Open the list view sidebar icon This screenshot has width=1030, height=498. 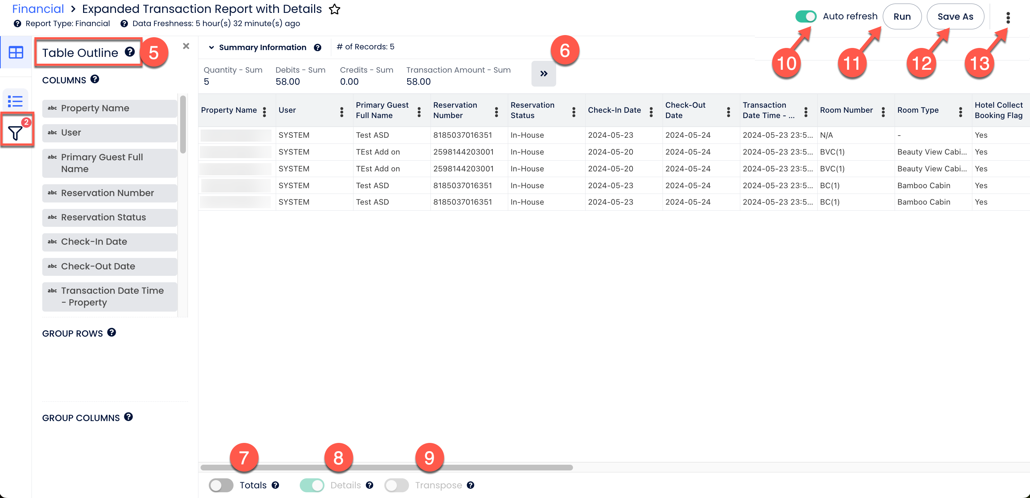[x=16, y=101]
